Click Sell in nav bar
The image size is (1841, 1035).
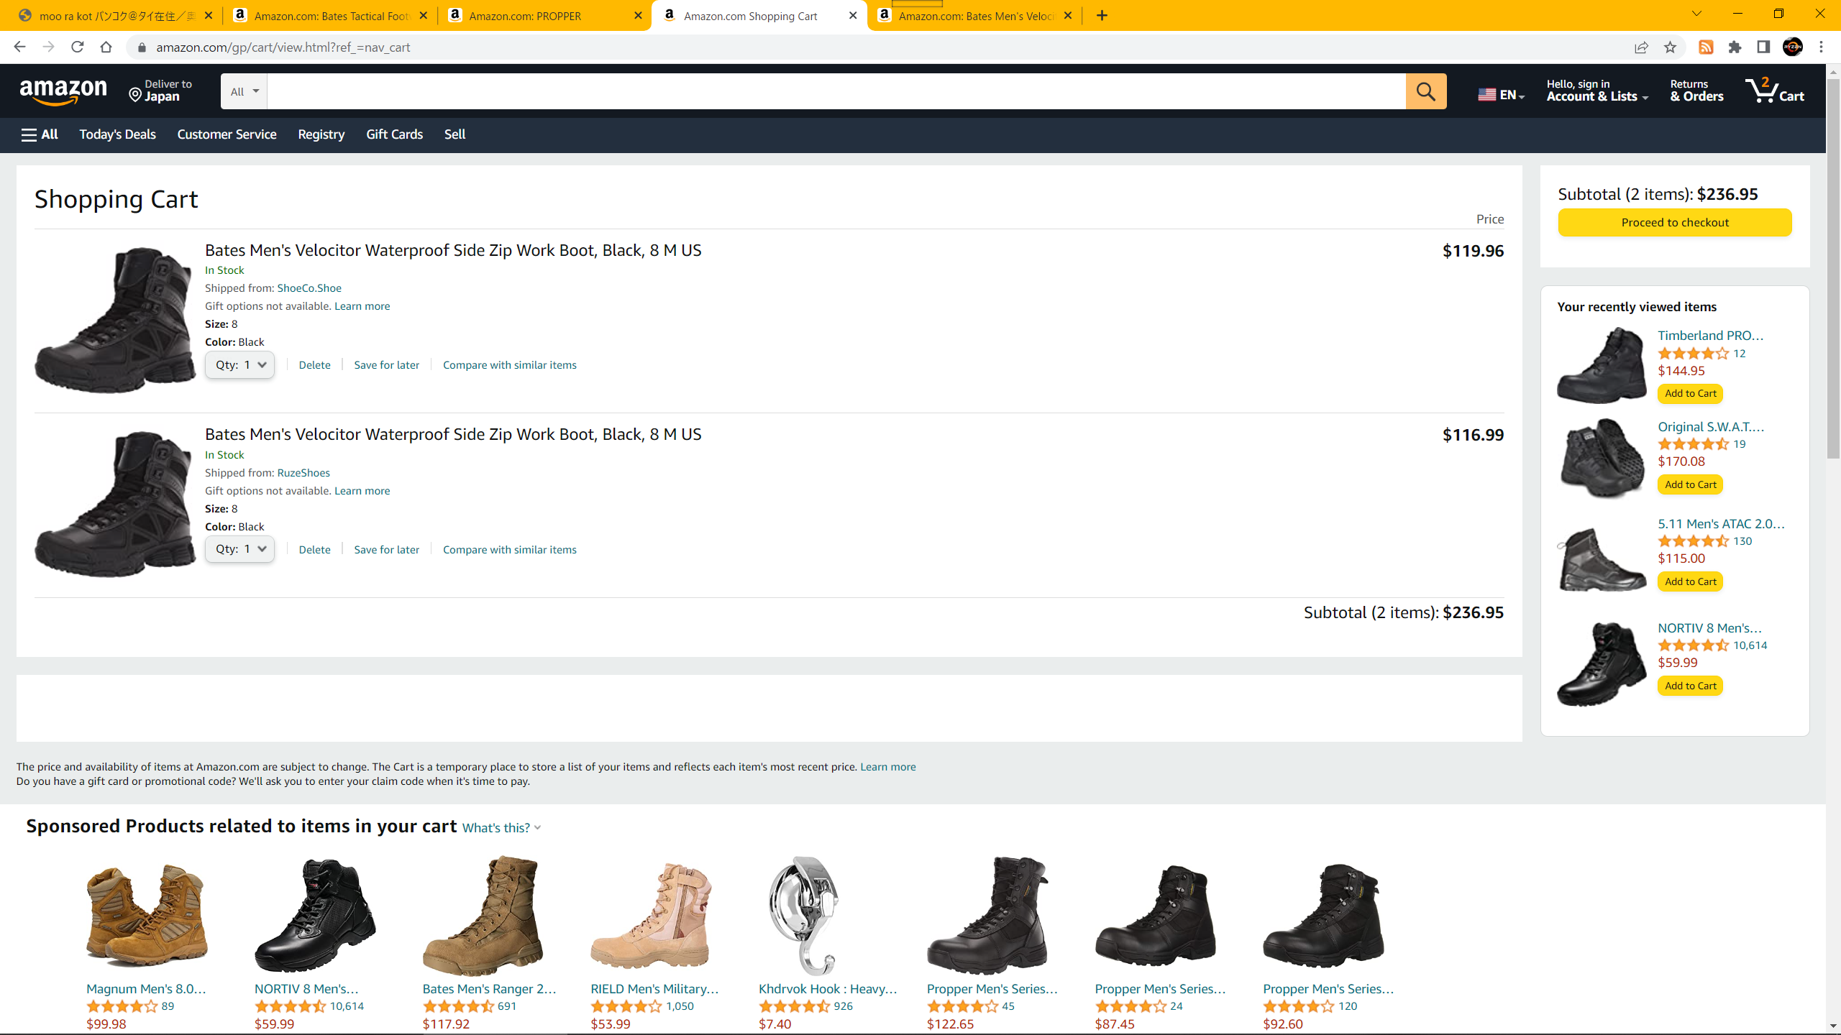click(x=454, y=134)
